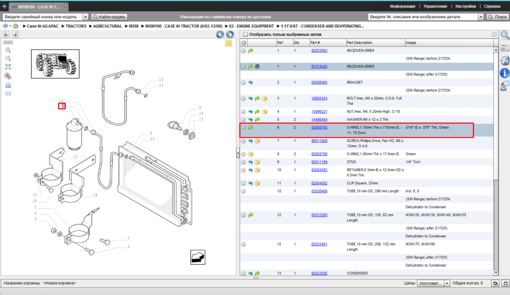Print the parts diagram
Viewport: 510px width, 295px height.
[x=8, y=85]
